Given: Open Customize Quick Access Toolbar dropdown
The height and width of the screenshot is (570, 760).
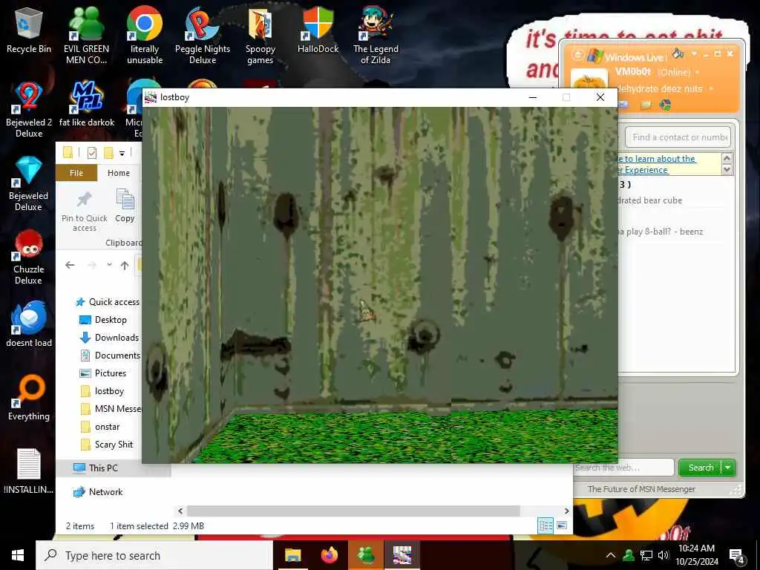Looking at the screenshot, I should (122, 153).
